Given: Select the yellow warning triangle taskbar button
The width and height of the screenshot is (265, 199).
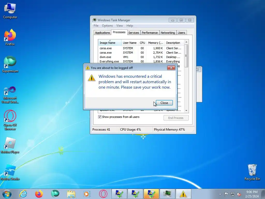Looking at the screenshot, I should (183, 194).
